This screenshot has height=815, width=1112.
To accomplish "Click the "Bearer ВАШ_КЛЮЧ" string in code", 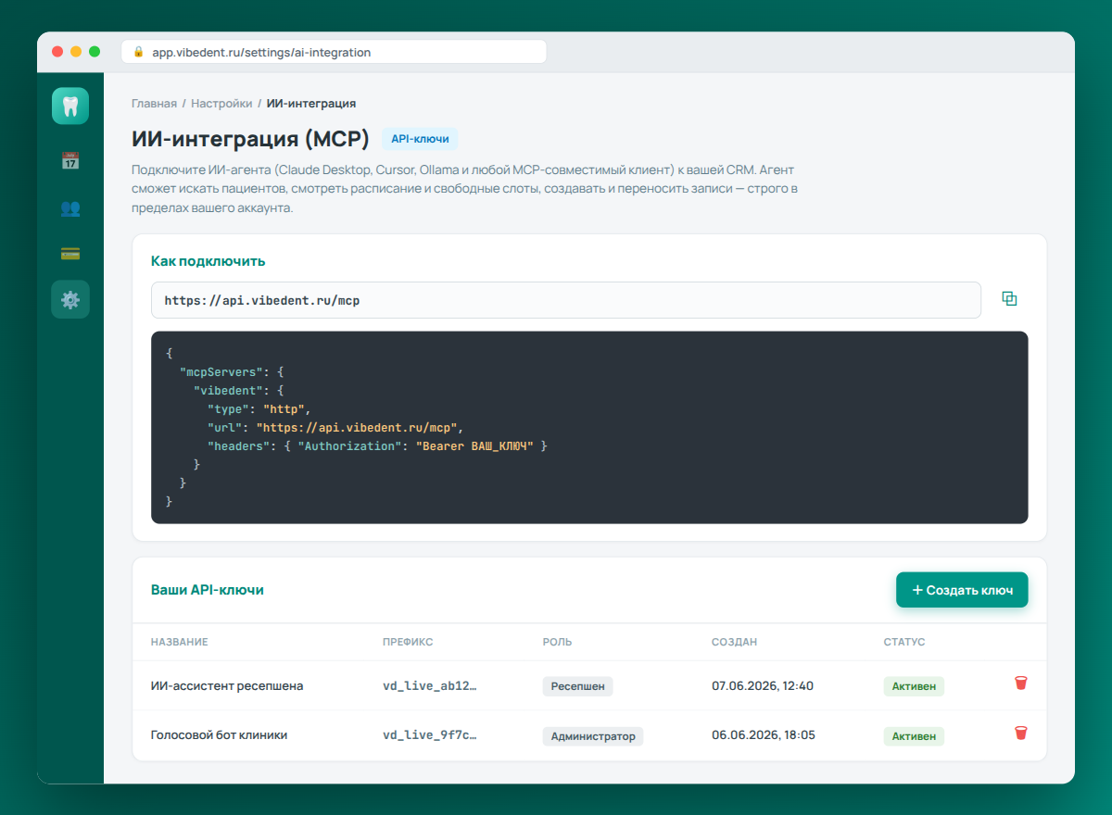I will [x=475, y=446].
